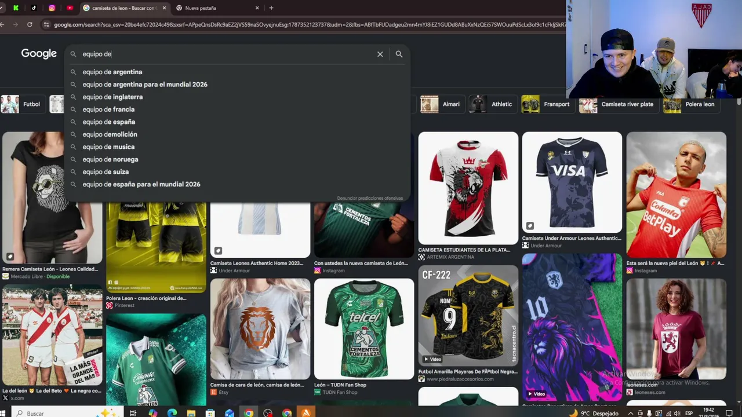Open 'Remera Camiseta León - Leones Calidad' title
The width and height of the screenshot is (742, 417).
point(50,269)
